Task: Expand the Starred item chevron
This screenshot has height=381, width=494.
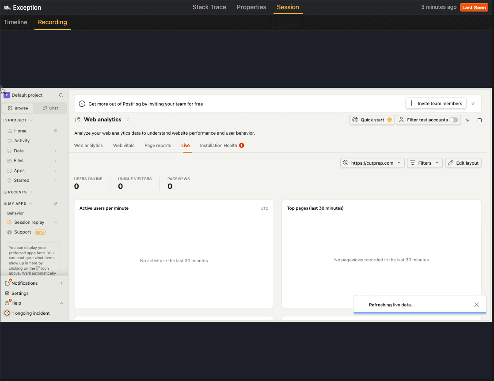Action: tap(55, 181)
